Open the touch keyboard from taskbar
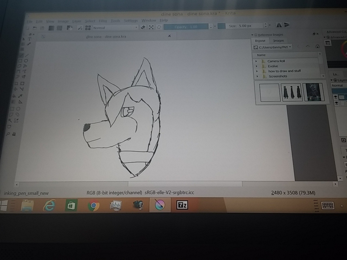This screenshot has height=260, width=347. coord(327,205)
